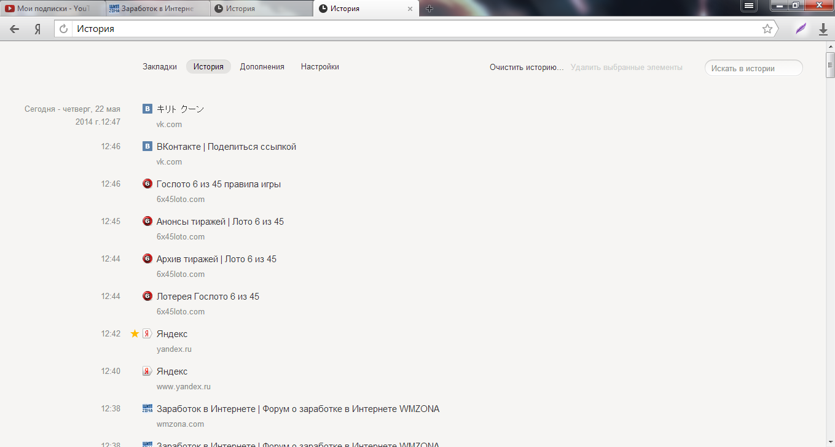Reload the page with the refresh icon
The image size is (835, 447).
63,29
